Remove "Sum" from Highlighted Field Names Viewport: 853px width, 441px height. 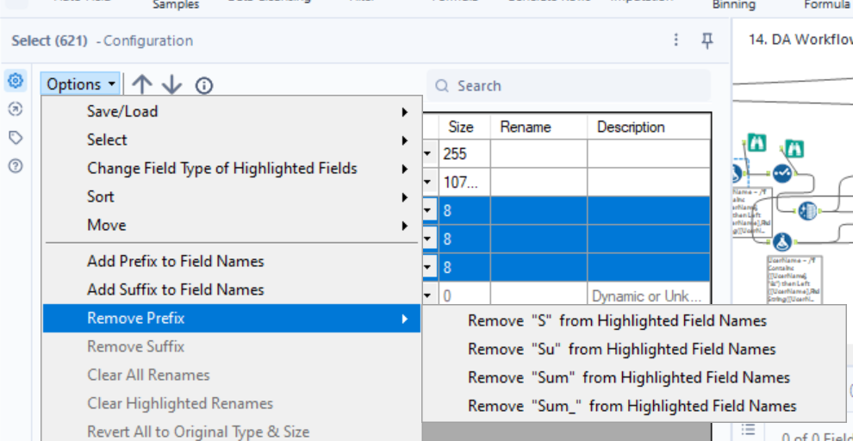tap(634, 377)
